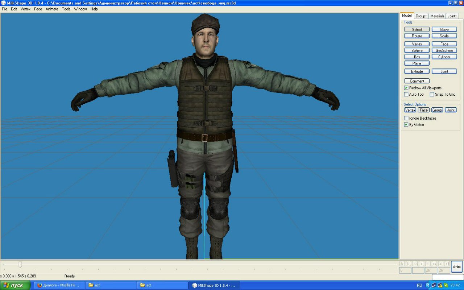The width and height of the screenshot is (464, 290).
Task: Set select mode to Group
Action: pyautogui.click(x=437, y=110)
